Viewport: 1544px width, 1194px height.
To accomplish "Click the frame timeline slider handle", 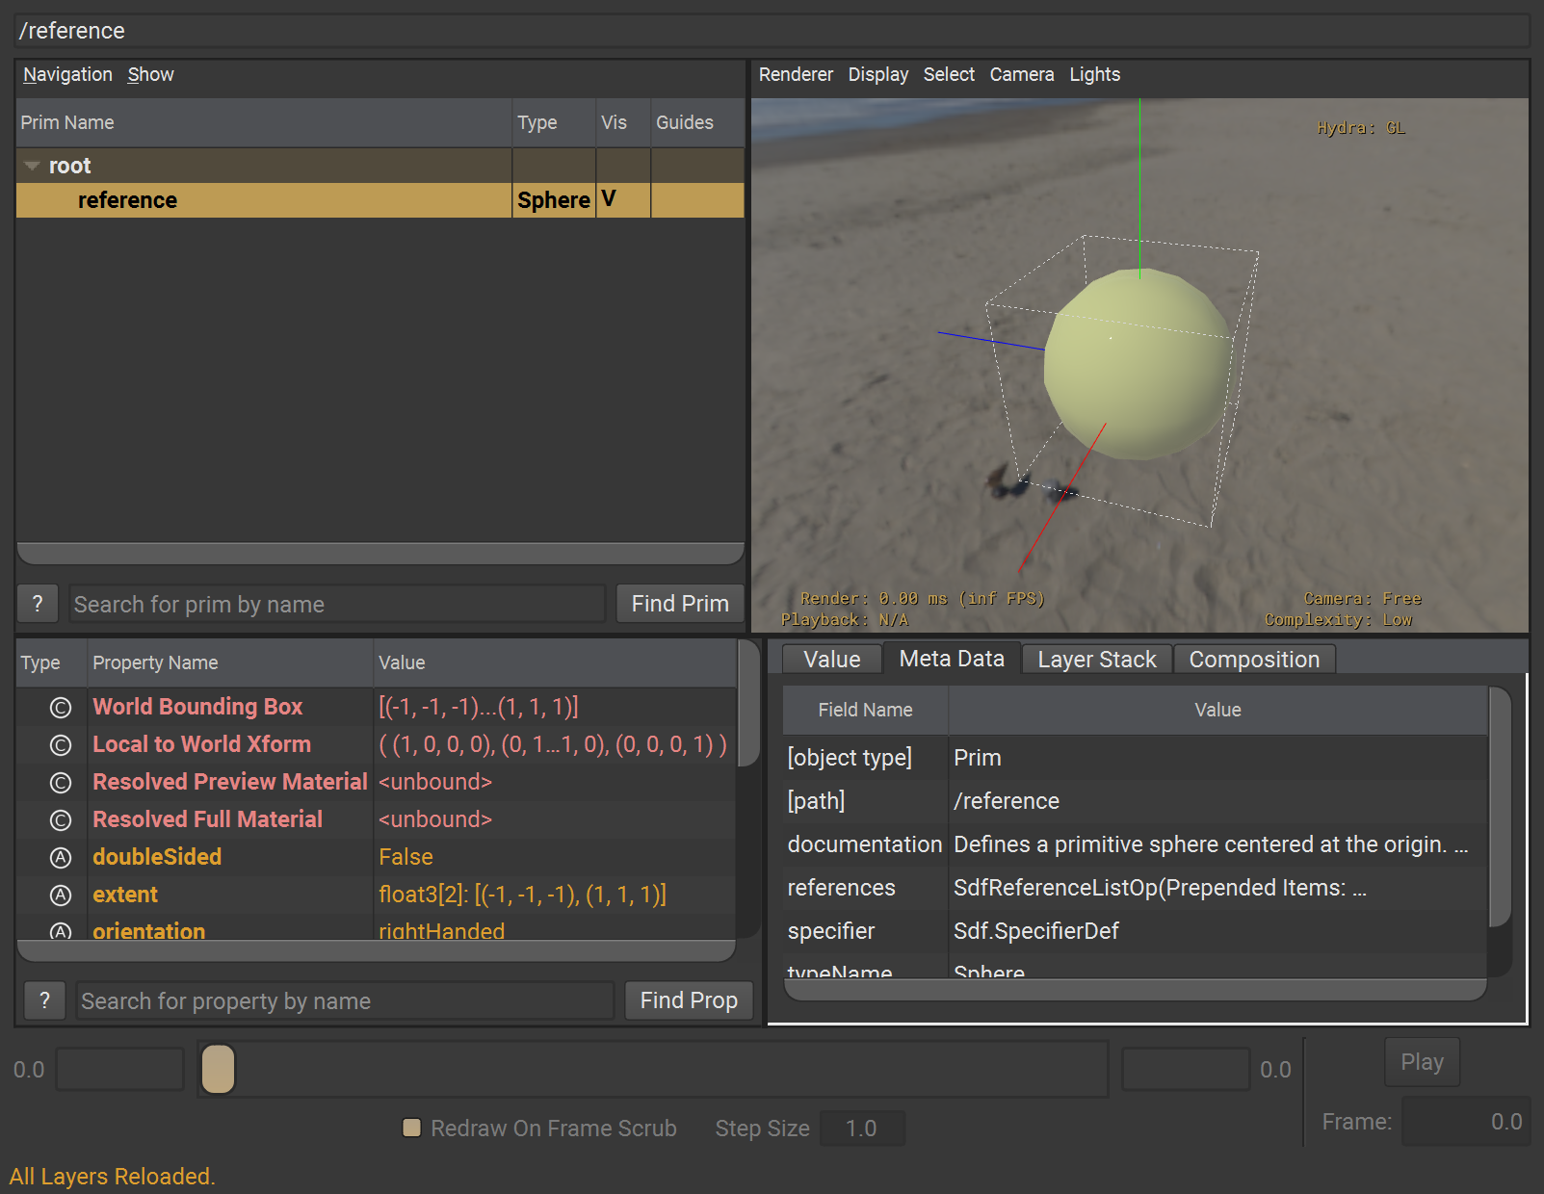I will (219, 1069).
